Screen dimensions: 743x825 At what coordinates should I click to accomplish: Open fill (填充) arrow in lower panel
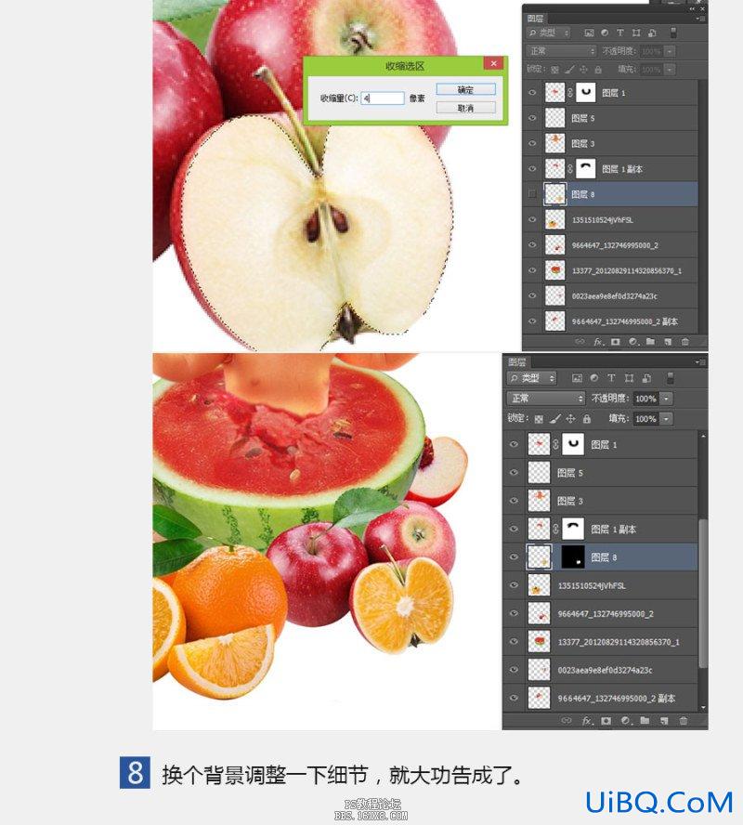(x=666, y=419)
